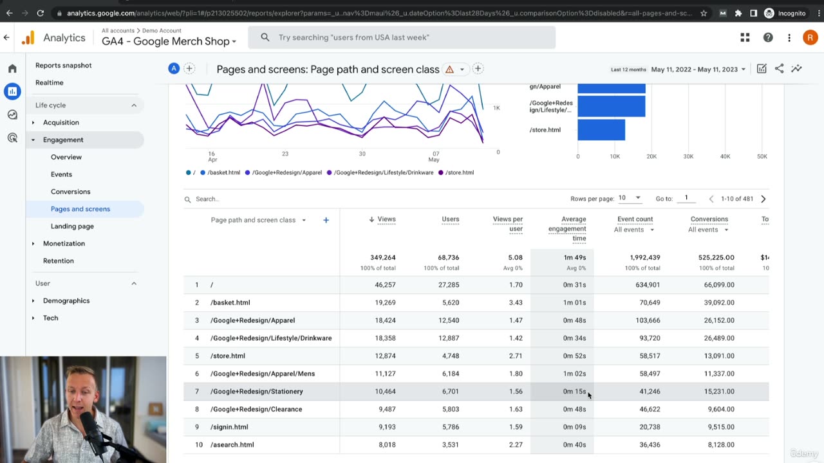Viewport: 824px width, 463px height.
Task: Click the All accounts breadcrumb link
Action: 118,30
